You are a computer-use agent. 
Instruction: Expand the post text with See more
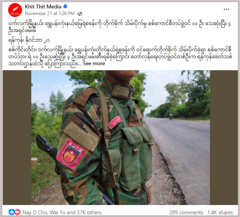tap(94, 64)
